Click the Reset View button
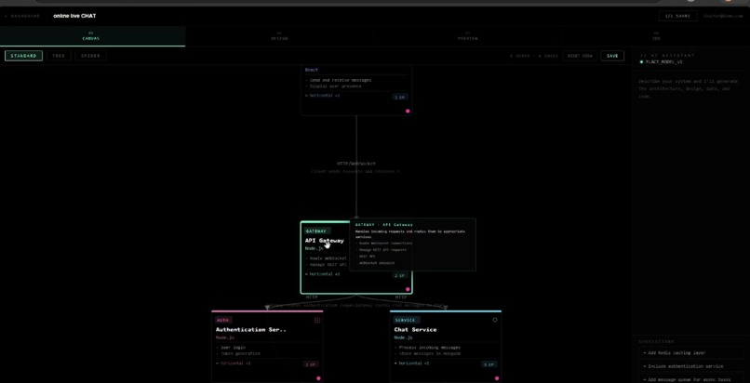The width and height of the screenshot is (750, 383). (x=580, y=56)
